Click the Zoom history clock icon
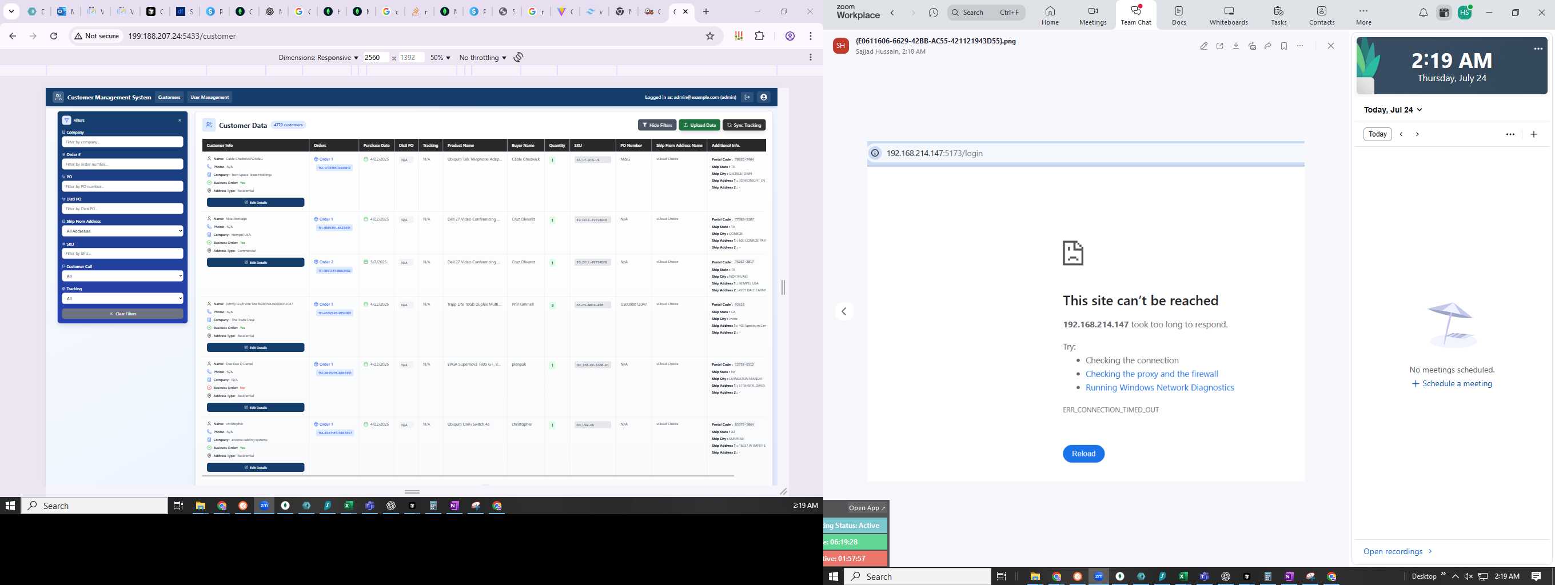Viewport: 1555px width, 585px height. (933, 13)
